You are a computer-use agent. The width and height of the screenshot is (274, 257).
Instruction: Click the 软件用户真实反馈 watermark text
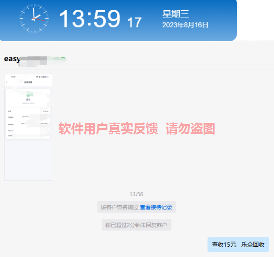[107, 128]
